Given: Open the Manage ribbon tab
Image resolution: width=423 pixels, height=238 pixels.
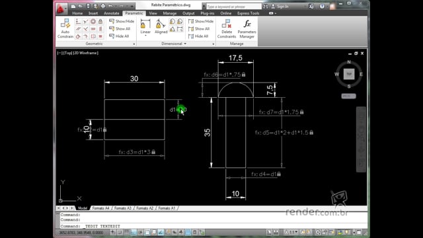Looking at the screenshot, I should tap(170, 13).
